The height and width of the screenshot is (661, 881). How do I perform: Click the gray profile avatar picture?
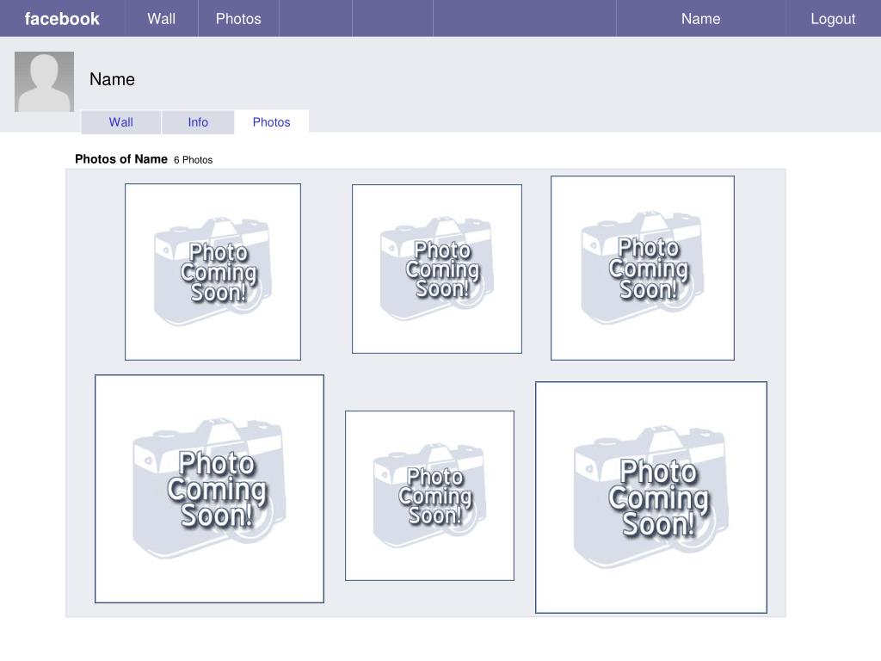(x=45, y=82)
